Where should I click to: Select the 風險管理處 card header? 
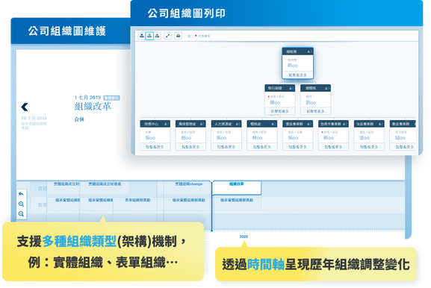coord(190,124)
